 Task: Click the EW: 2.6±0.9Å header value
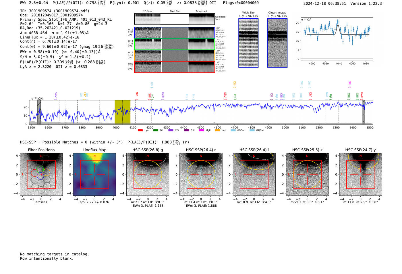pos(34,3)
